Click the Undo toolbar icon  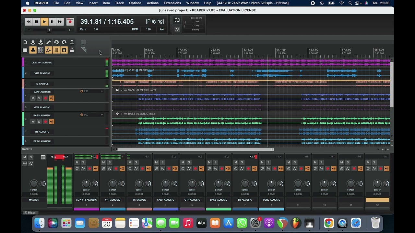point(56,42)
